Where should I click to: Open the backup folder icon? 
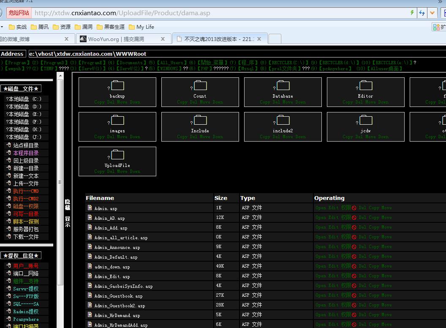[x=117, y=85]
